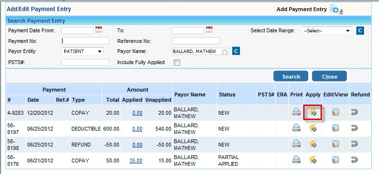Open calendar for To date
The image size is (379, 174).
click(x=210, y=29)
